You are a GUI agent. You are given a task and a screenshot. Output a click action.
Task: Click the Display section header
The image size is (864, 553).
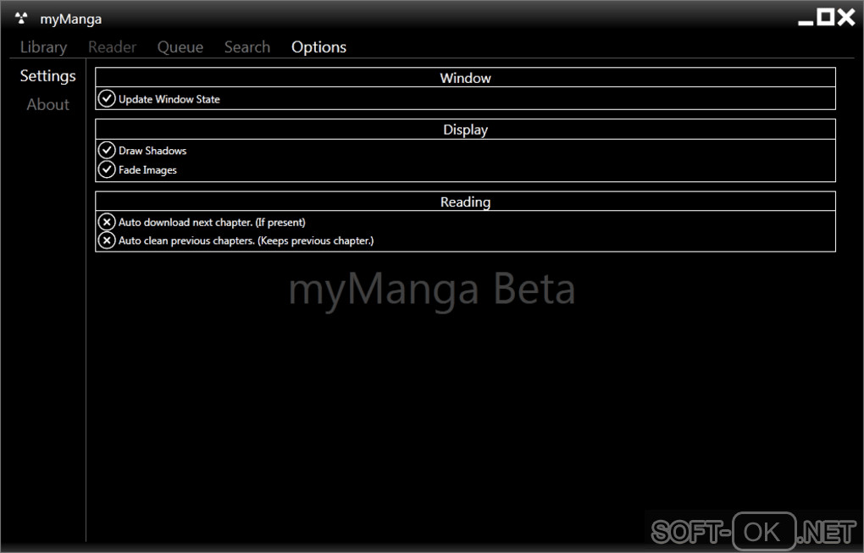(x=466, y=130)
